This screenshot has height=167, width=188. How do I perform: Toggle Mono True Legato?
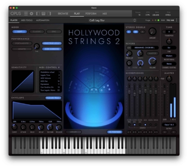(52, 43)
